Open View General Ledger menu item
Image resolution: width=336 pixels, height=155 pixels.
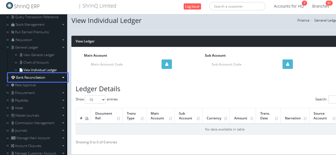(x=39, y=55)
